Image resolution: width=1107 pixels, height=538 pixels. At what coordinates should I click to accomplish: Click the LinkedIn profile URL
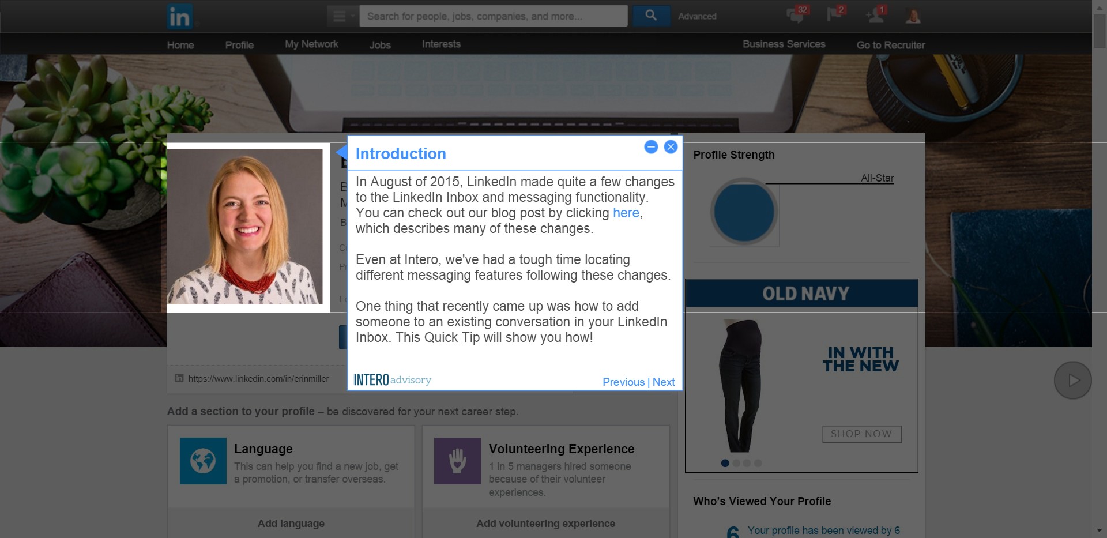tap(258, 379)
